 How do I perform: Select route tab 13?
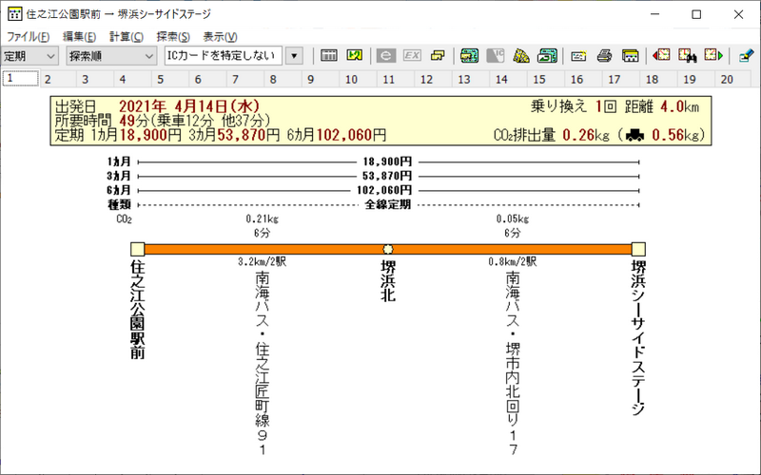point(471,79)
